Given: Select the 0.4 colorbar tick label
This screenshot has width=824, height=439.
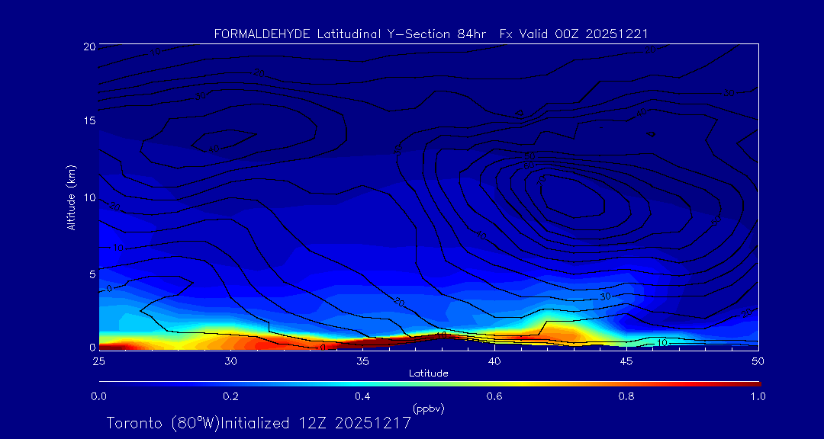Looking at the screenshot, I should 362,396.
